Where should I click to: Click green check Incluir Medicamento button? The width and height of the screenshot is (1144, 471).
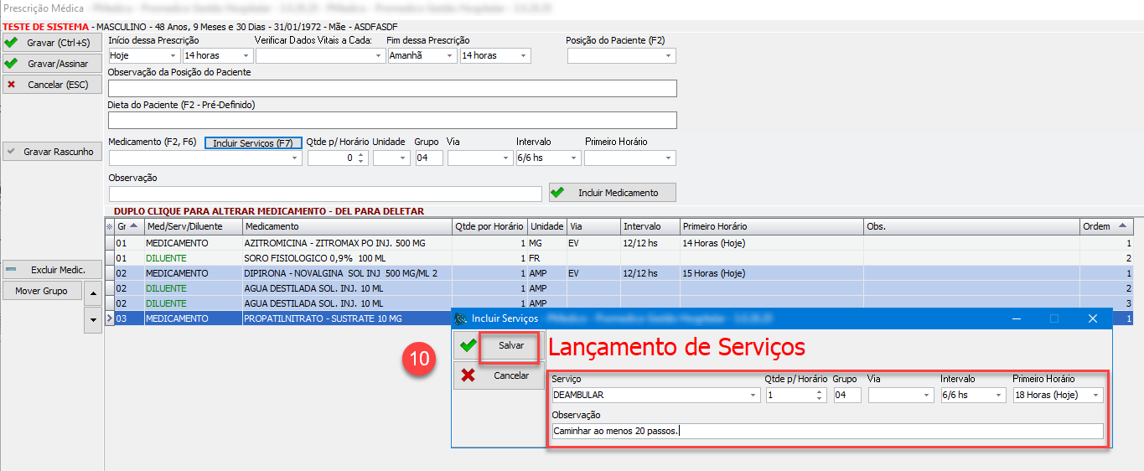612,193
